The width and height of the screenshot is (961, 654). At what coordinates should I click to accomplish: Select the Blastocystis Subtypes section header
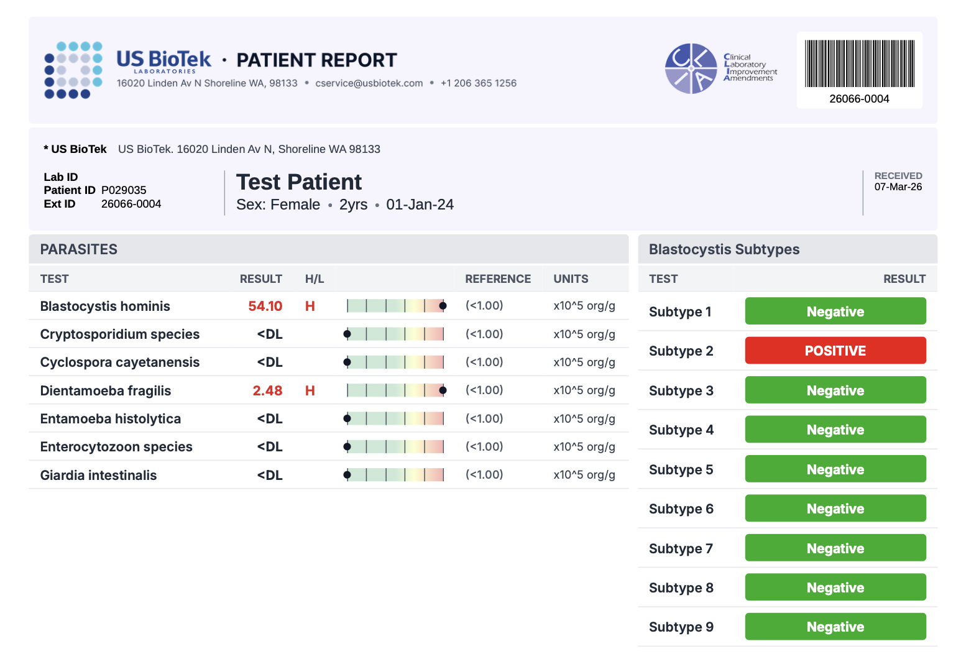pos(724,249)
